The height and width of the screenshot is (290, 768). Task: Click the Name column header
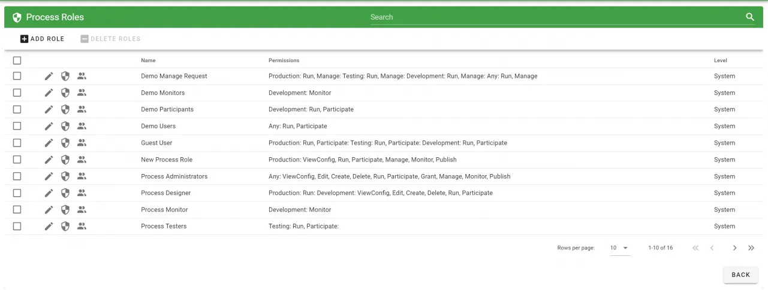pos(148,60)
